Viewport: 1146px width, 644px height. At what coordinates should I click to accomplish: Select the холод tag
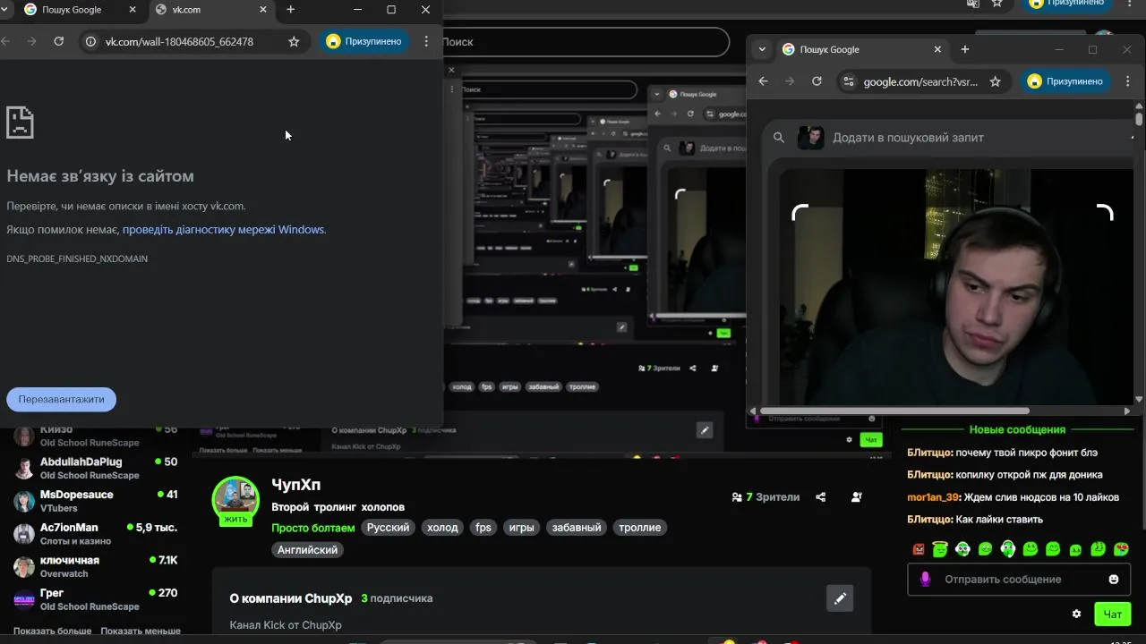point(442,528)
